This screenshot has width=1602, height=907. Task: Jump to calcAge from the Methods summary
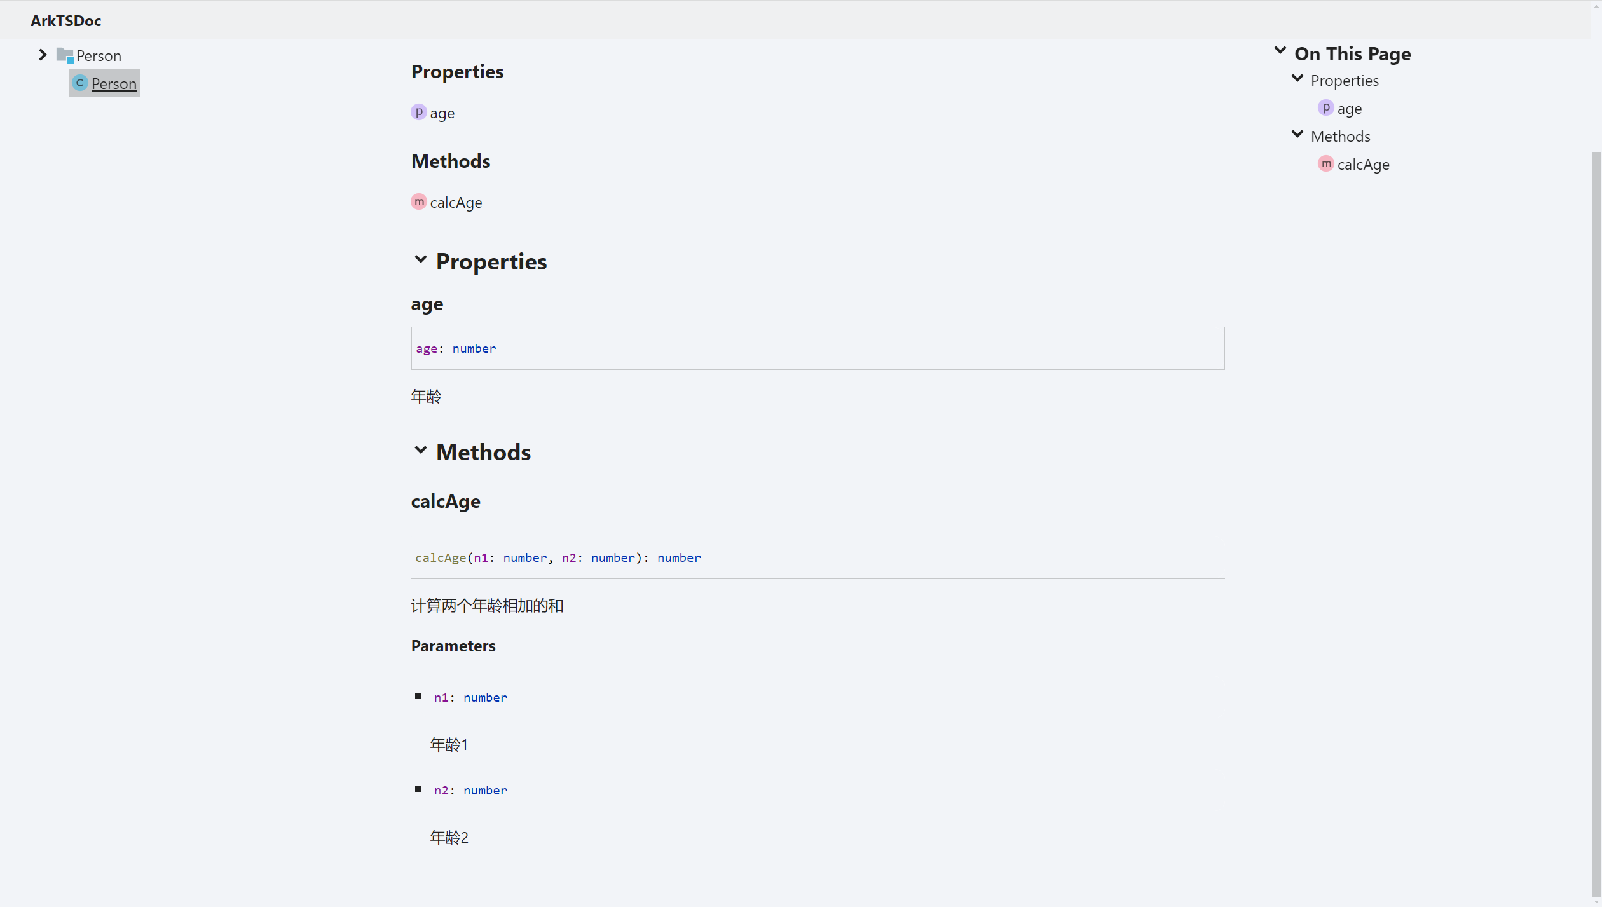[x=456, y=203]
